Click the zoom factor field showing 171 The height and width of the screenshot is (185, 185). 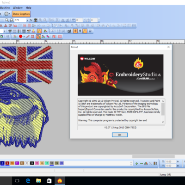coord(20,20)
